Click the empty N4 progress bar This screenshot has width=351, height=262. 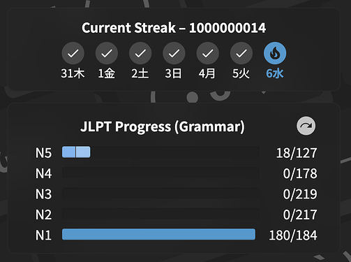pos(160,173)
